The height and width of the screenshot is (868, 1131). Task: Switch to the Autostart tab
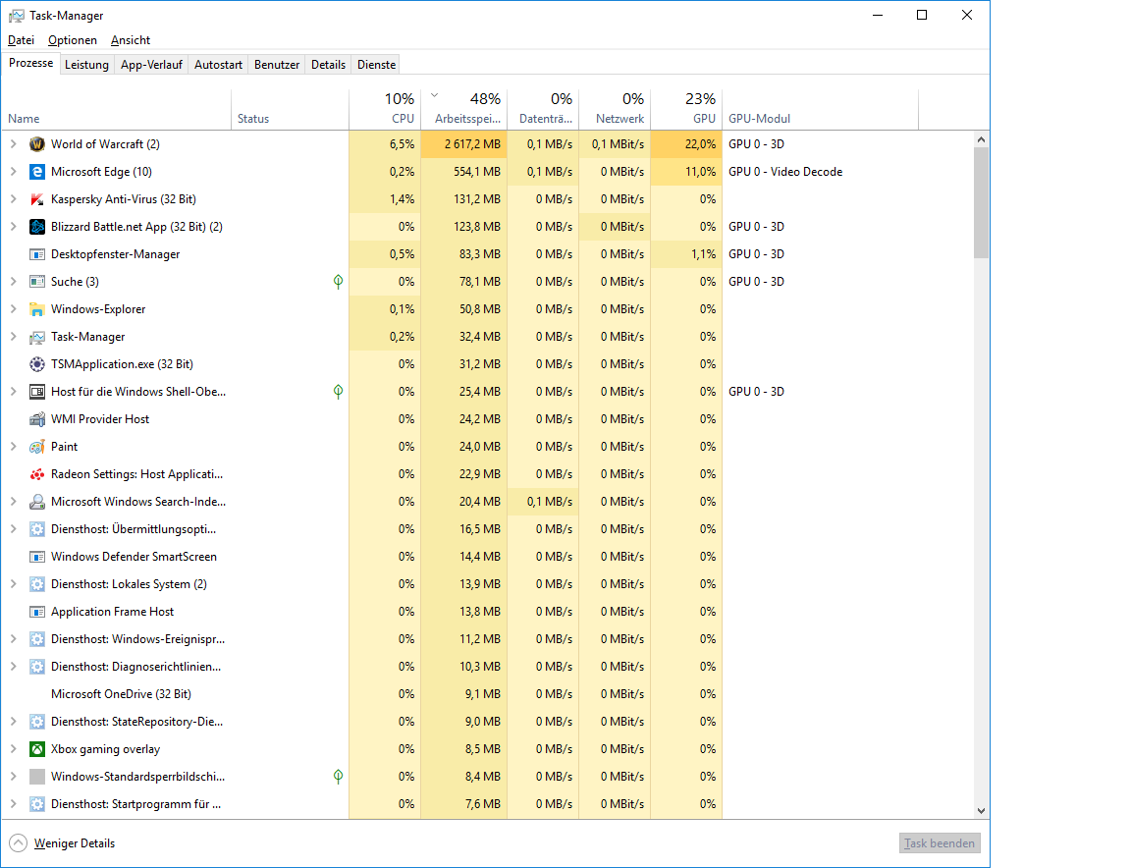(x=219, y=65)
